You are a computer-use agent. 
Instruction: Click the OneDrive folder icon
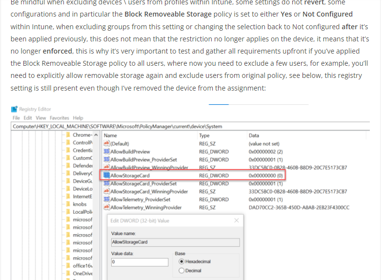click(x=68, y=274)
